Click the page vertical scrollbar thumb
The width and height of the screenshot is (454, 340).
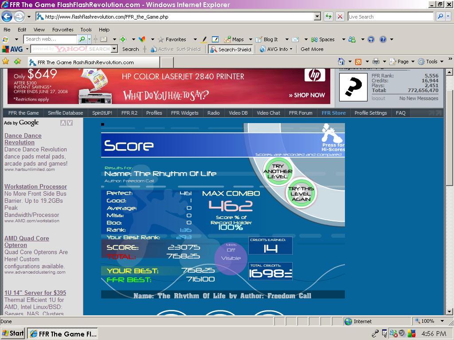(x=449, y=138)
